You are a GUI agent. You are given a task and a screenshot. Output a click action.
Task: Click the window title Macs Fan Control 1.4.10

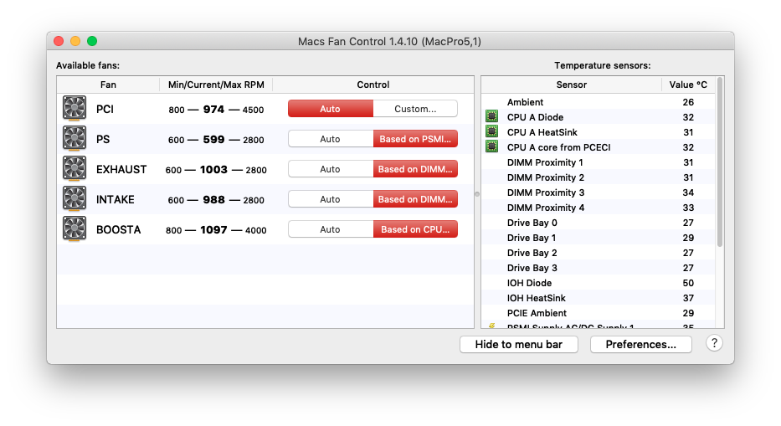[389, 41]
